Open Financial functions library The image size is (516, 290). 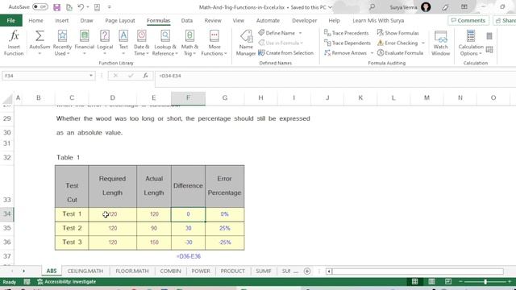(84, 43)
